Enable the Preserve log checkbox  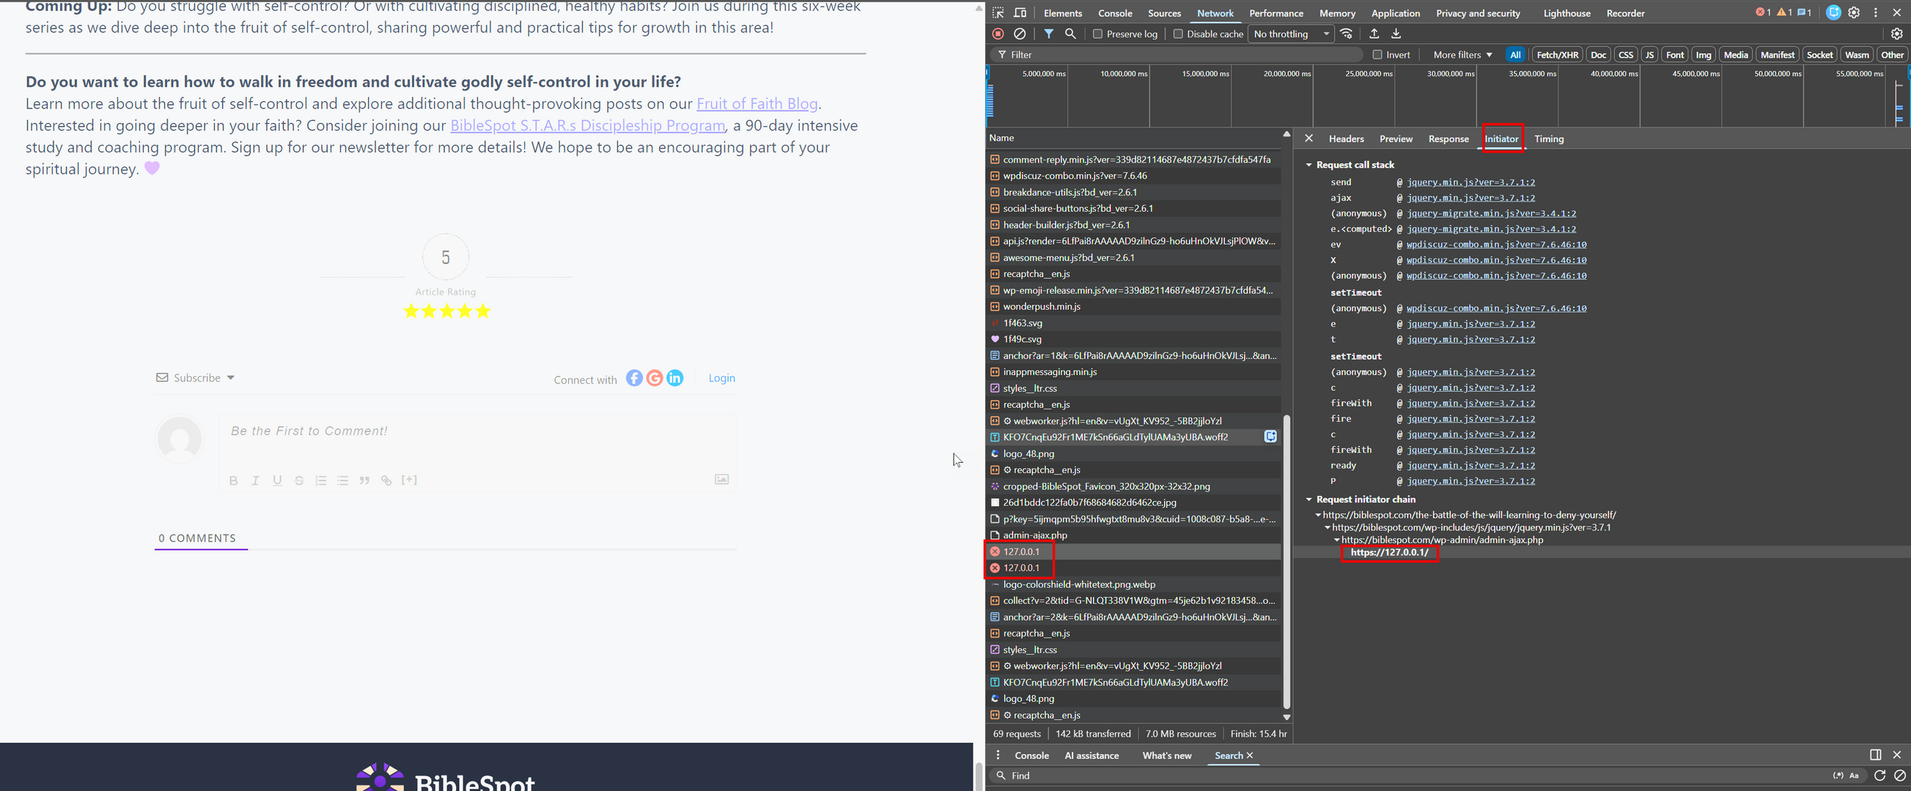pyautogui.click(x=1098, y=34)
